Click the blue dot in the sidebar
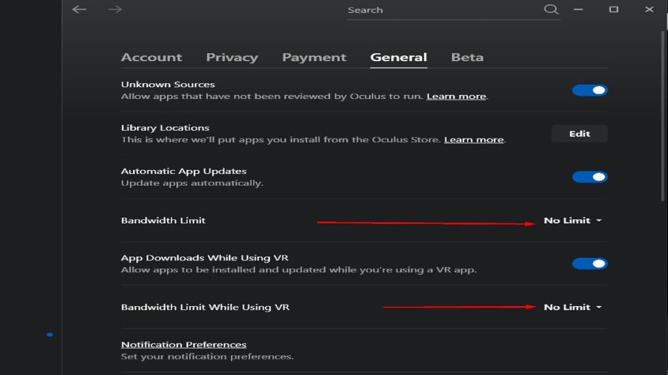 tap(50, 334)
